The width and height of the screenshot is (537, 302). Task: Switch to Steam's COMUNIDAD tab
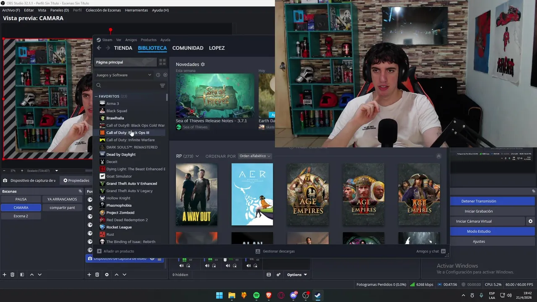click(x=188, y=48)
